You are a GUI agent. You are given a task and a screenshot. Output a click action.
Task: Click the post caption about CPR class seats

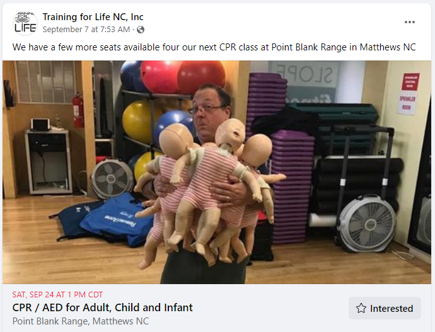(x=214, y=47)
